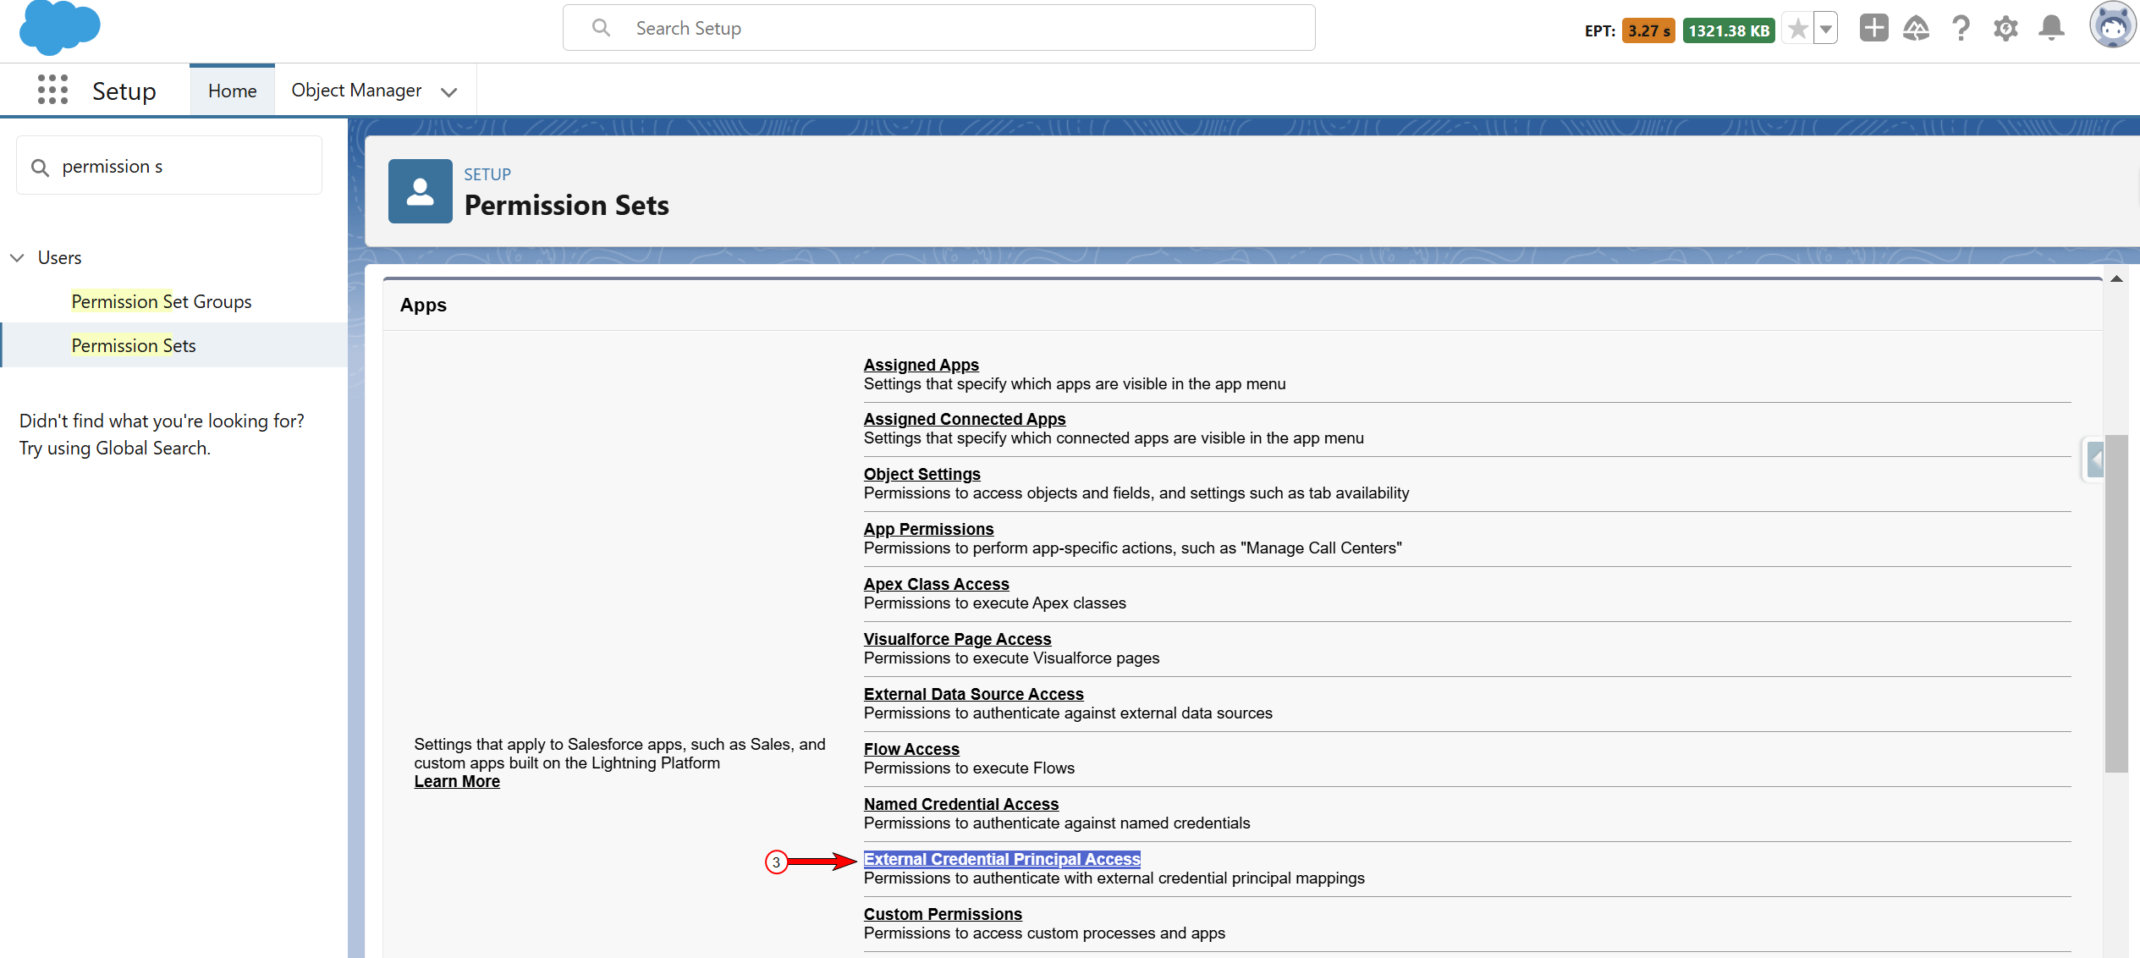Screen dimensions: 2140x958
Task: Open the App Launcher dots grid
Action: (x=52, y=90)
